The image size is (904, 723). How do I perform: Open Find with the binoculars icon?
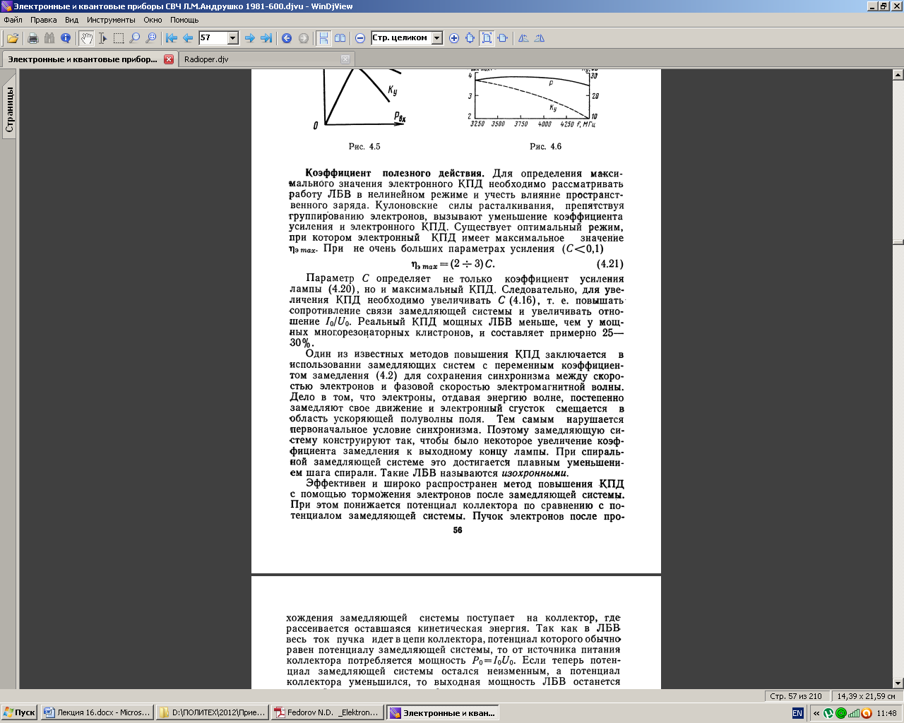[x=49, y=38]
